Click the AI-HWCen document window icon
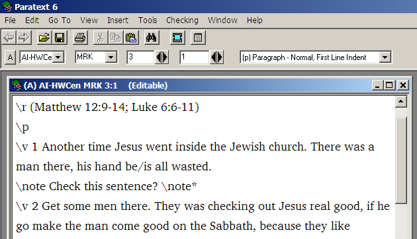Screen dimensions: 417x239 pos(17,85)
